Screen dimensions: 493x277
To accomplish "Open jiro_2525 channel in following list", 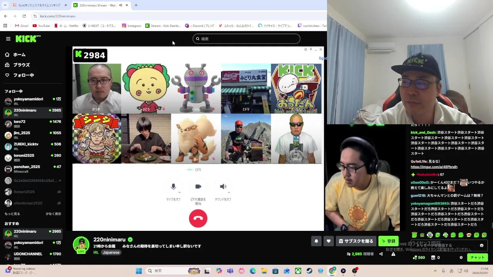I will (x=33, y=135).
